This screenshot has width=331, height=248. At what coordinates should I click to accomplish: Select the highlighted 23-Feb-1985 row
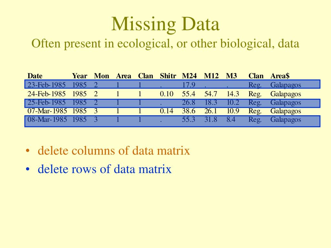173,84
